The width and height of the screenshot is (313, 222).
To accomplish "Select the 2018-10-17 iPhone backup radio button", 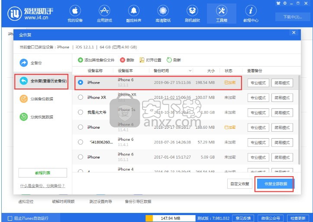I will tap(81, 127).
